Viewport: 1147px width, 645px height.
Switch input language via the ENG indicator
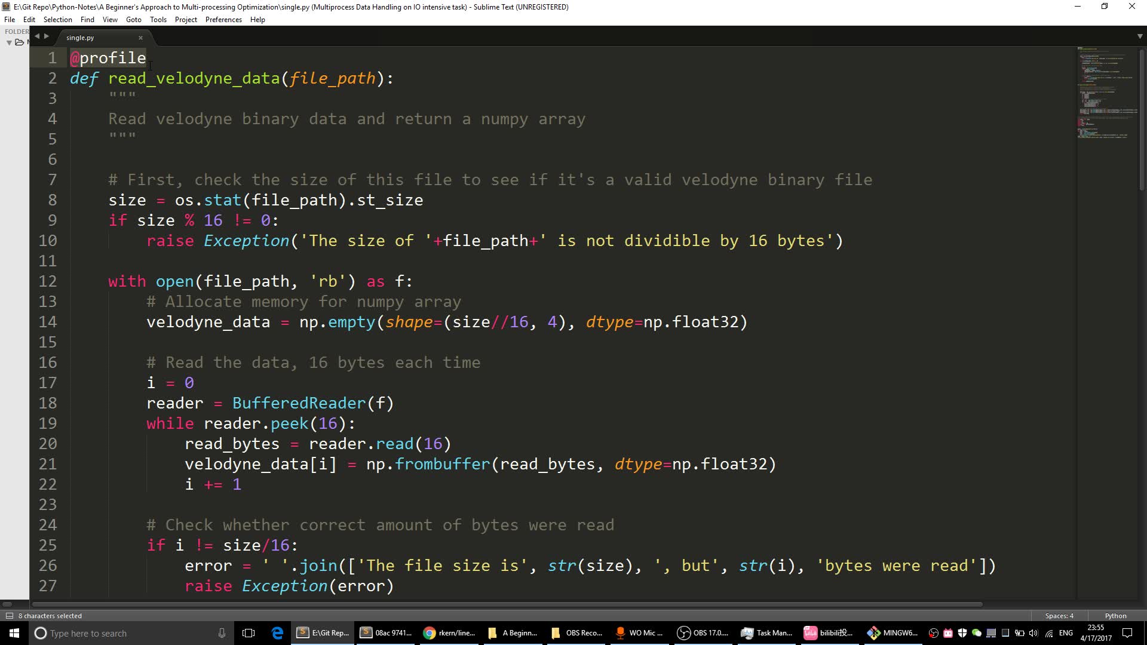tap(1067, 632)
